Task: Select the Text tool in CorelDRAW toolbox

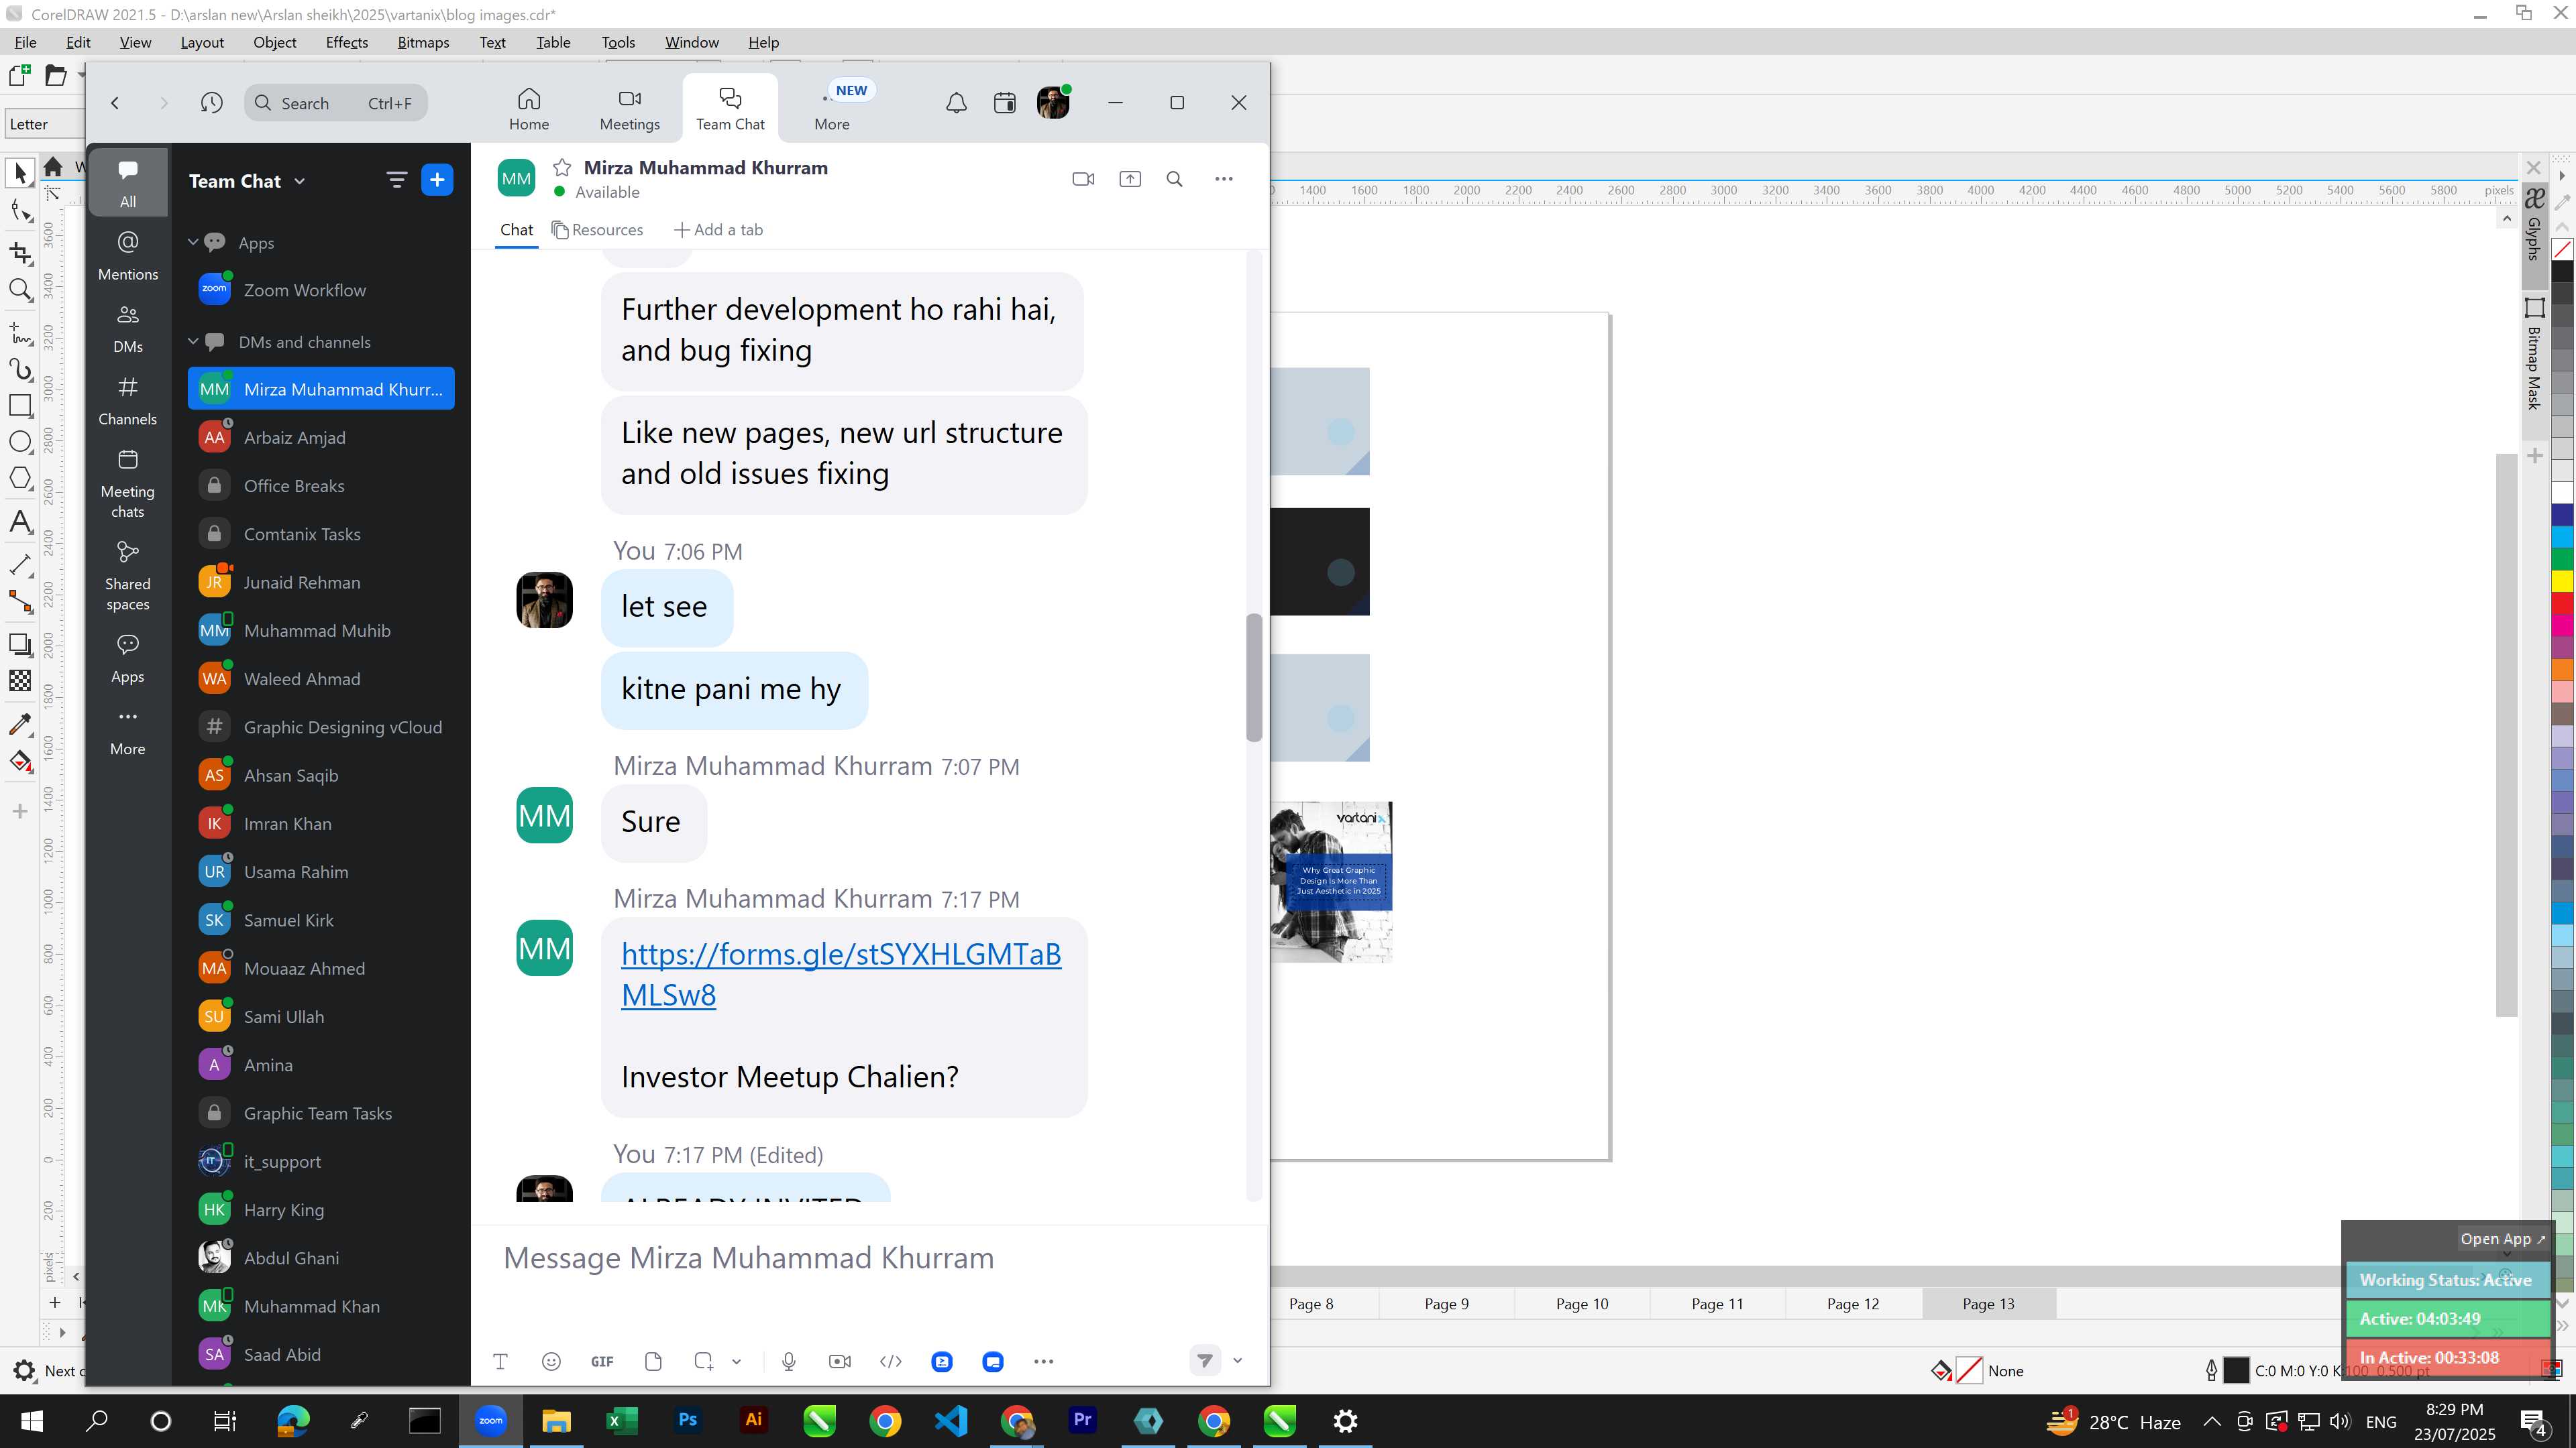Action: pyautogui.click(x=20, y=522)
